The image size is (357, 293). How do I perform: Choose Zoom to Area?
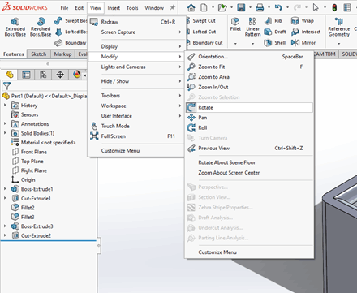249,77
